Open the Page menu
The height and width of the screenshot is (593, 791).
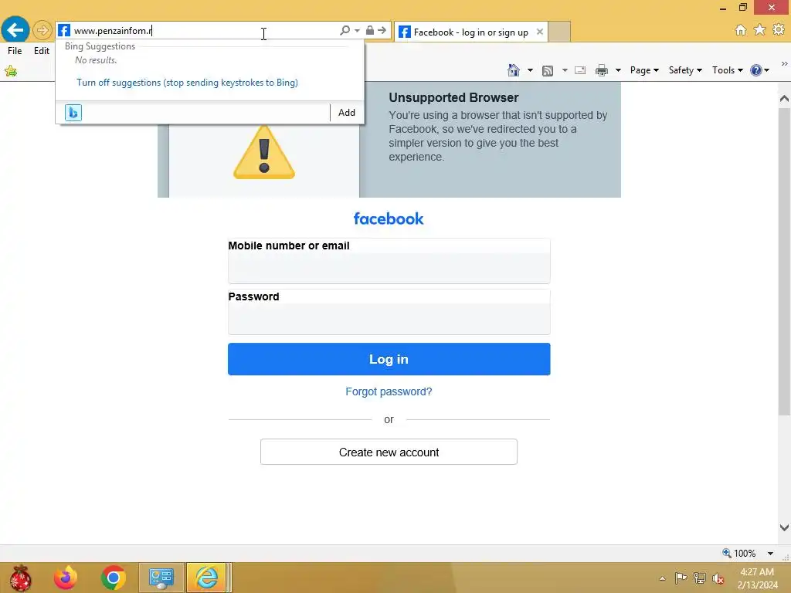644,70
